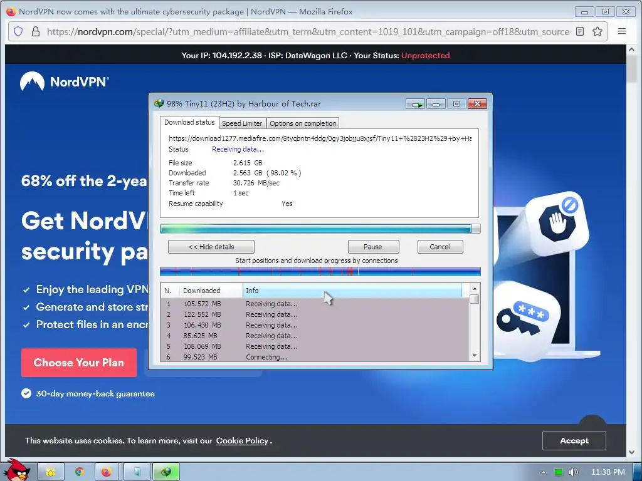
Task: Click the IDM globe icon in title bar
Action: tap(159, 103)
